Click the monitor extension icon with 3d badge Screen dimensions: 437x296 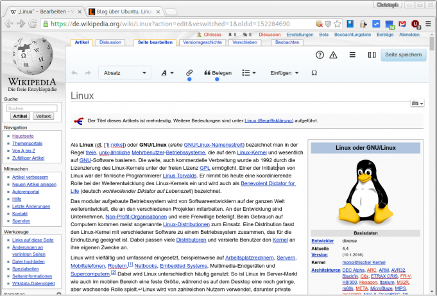[x=390, y=24]
